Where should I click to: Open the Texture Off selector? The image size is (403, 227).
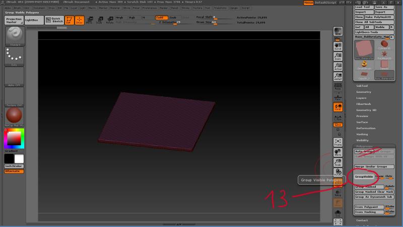tap(15, 96)
